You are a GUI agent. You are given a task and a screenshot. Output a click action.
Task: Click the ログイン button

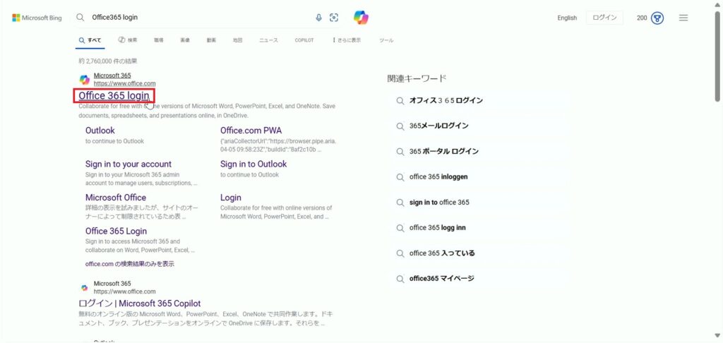pyautogui.click(x=604, y=18)
